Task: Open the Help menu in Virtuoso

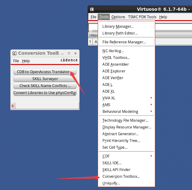Action: click(163, 17)
